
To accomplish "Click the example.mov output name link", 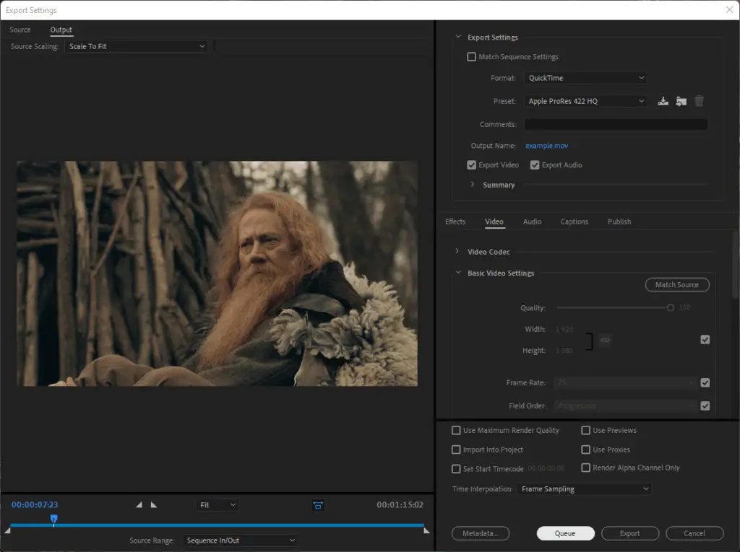I will tap(546, 146).
